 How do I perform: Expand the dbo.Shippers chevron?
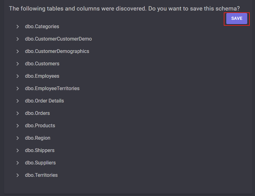(18, 150)
